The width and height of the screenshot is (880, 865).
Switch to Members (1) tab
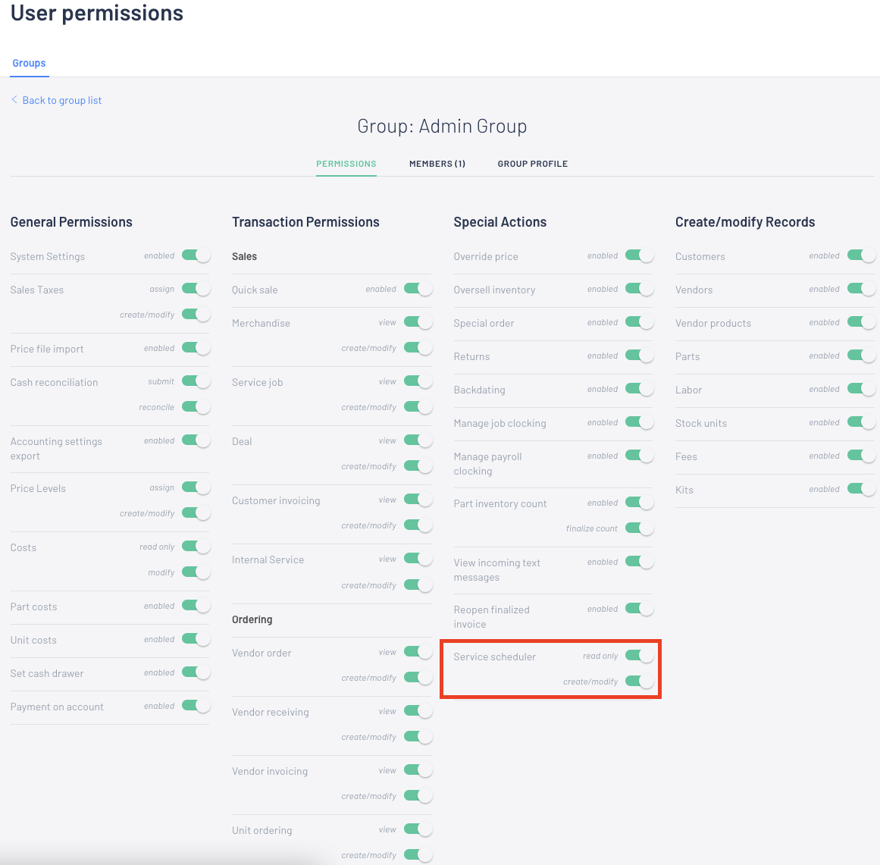437,163
